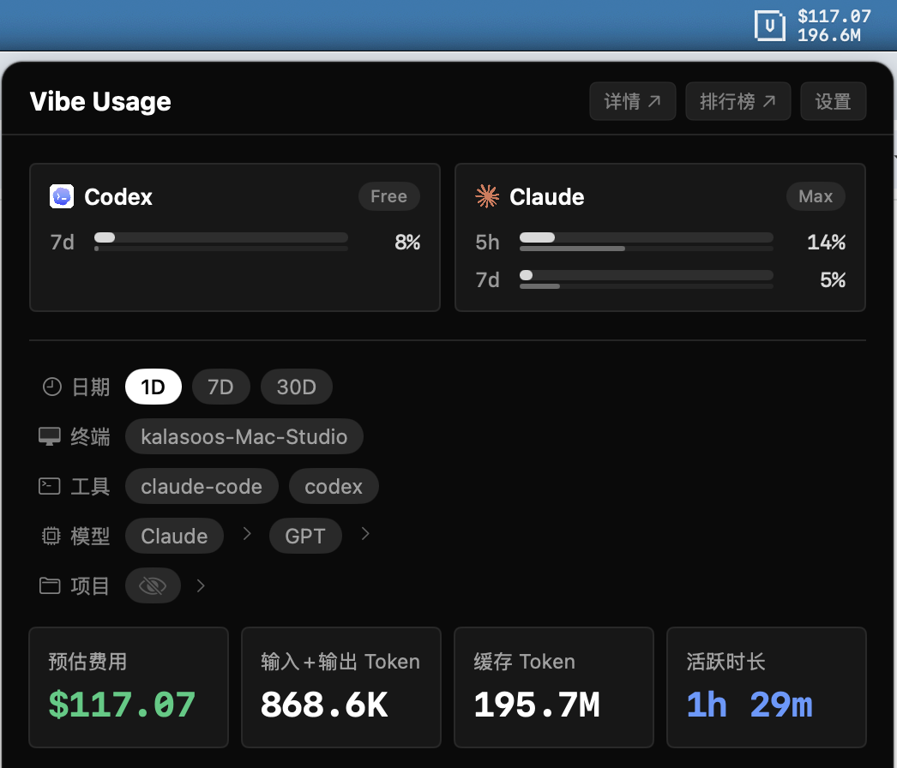Open the 排行榜 leaderboard link

[738, 102]
